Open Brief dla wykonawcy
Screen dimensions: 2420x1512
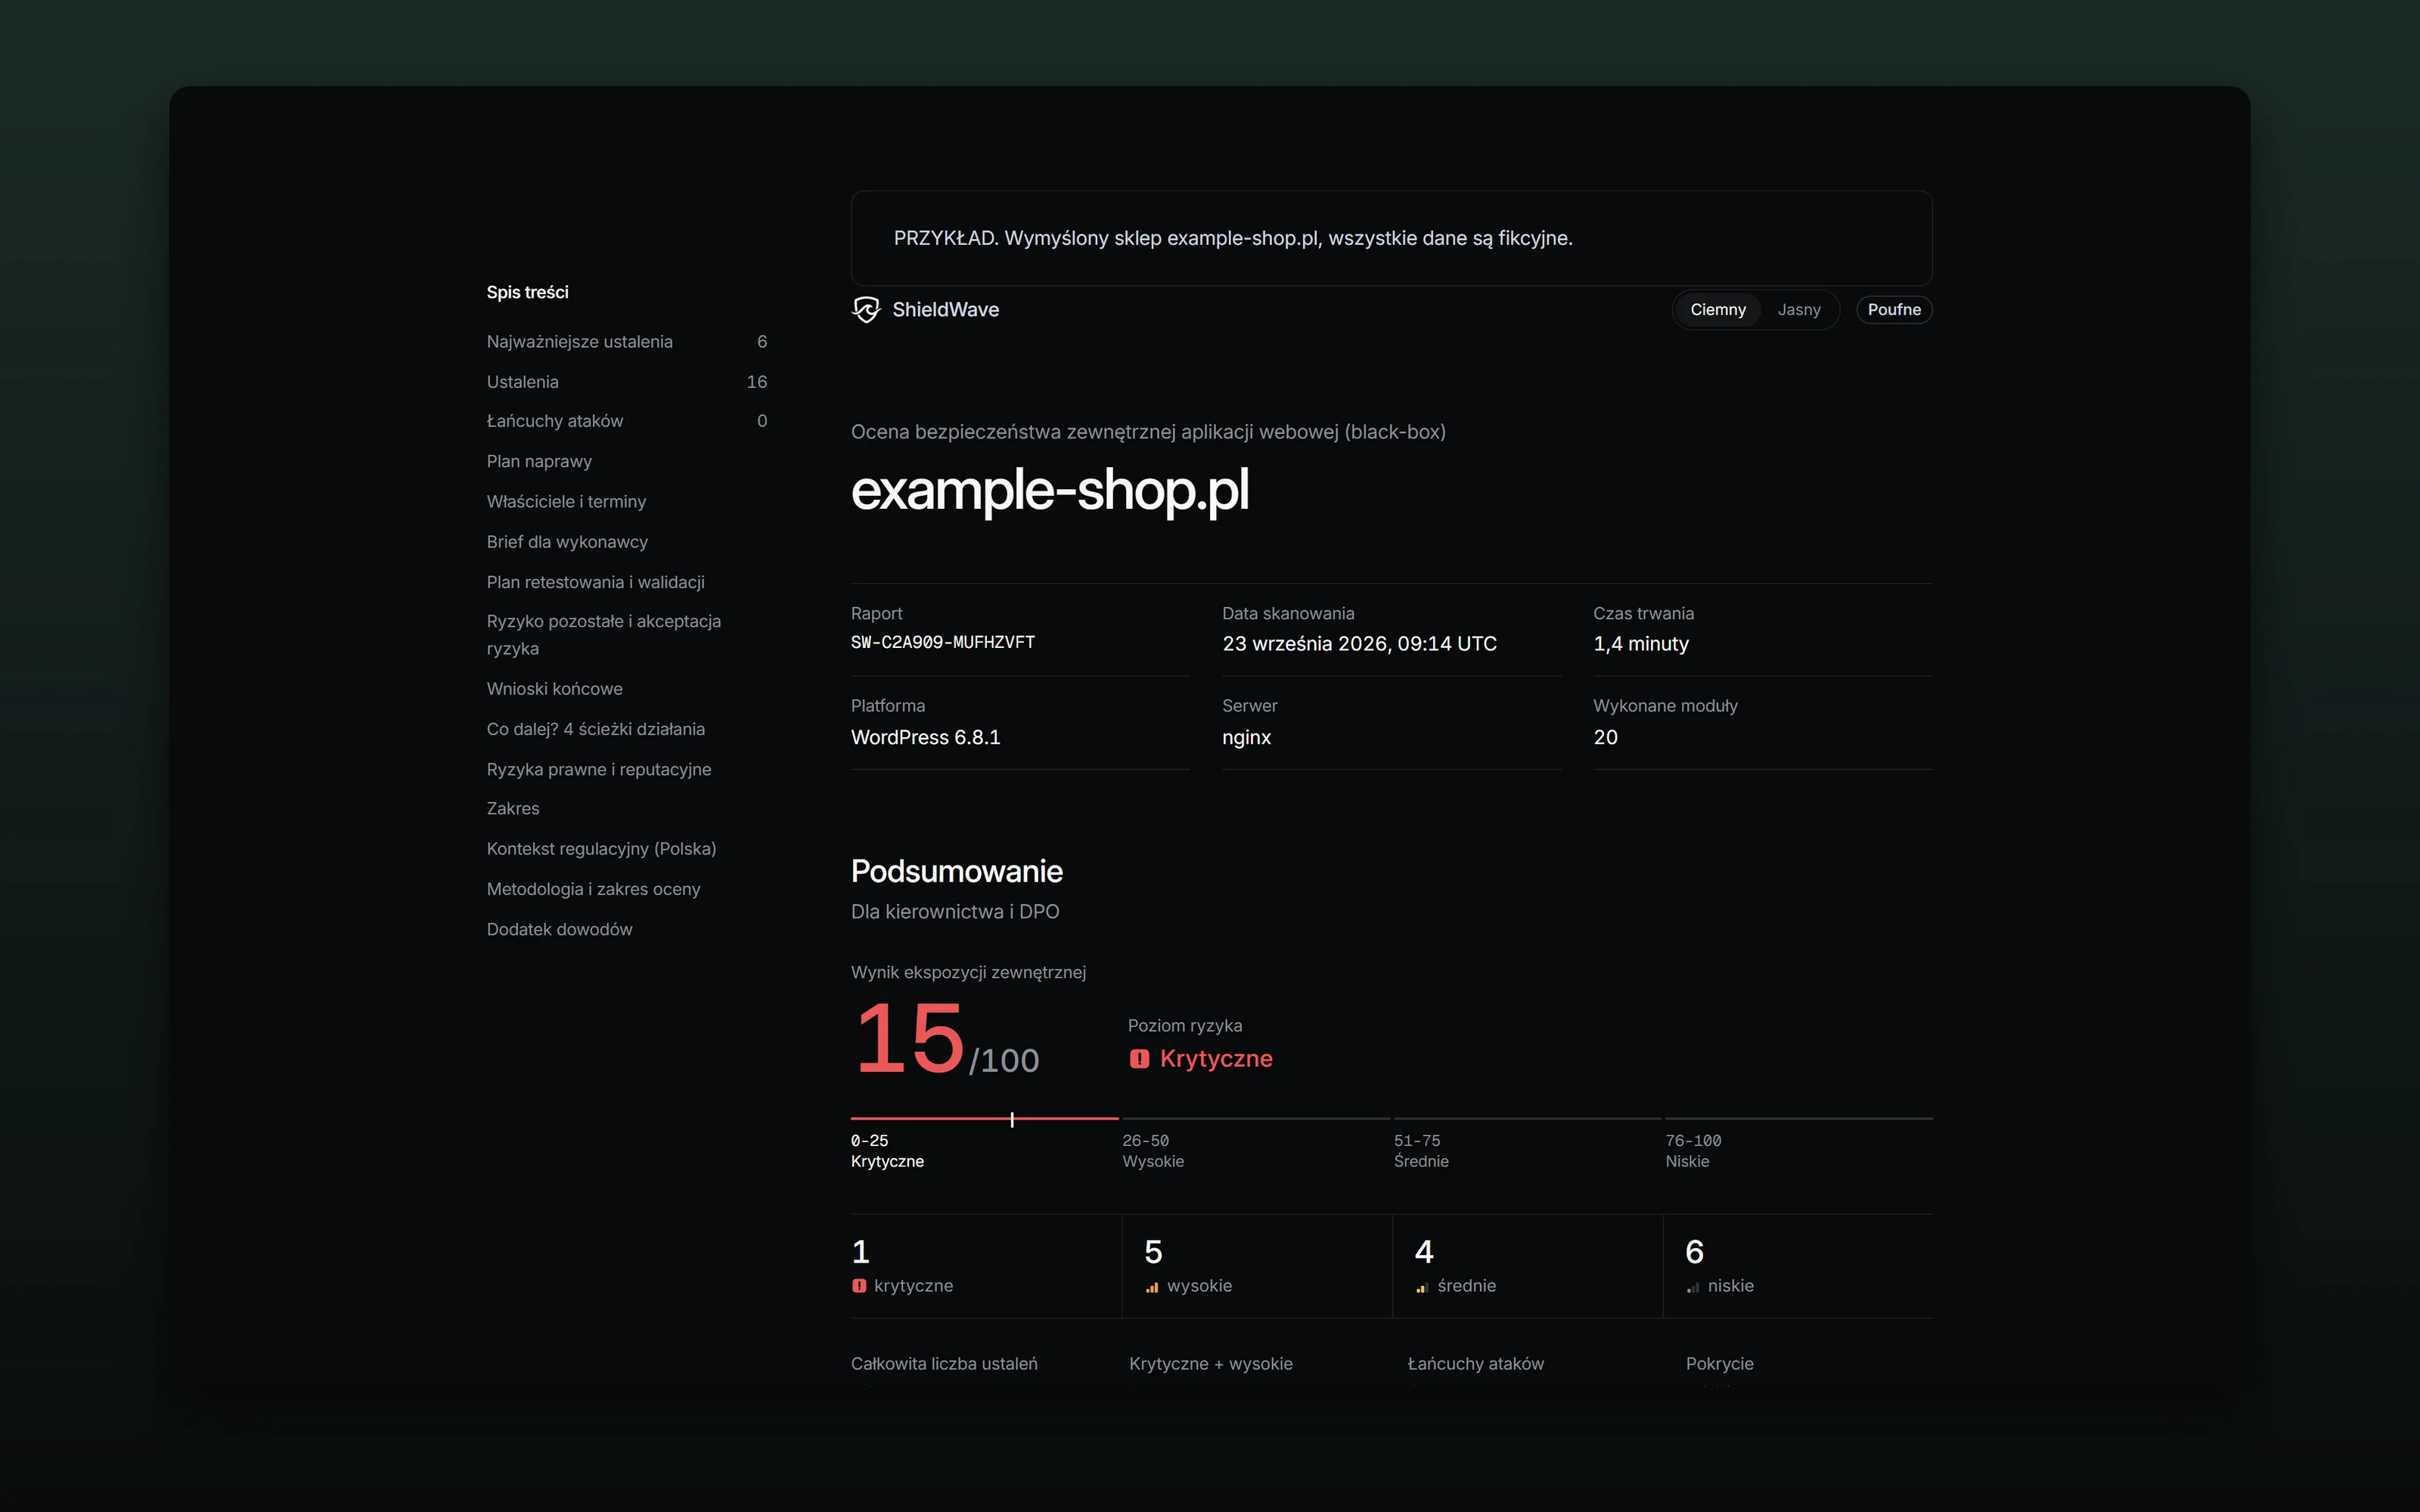pyautogui.click(x=567, y=542)
